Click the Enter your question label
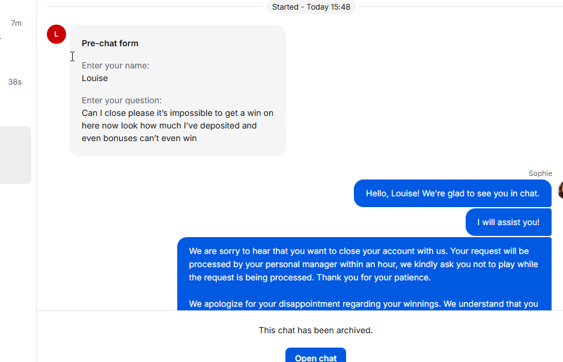This screenshot has width=563, height=362. [x=121, y=100]
